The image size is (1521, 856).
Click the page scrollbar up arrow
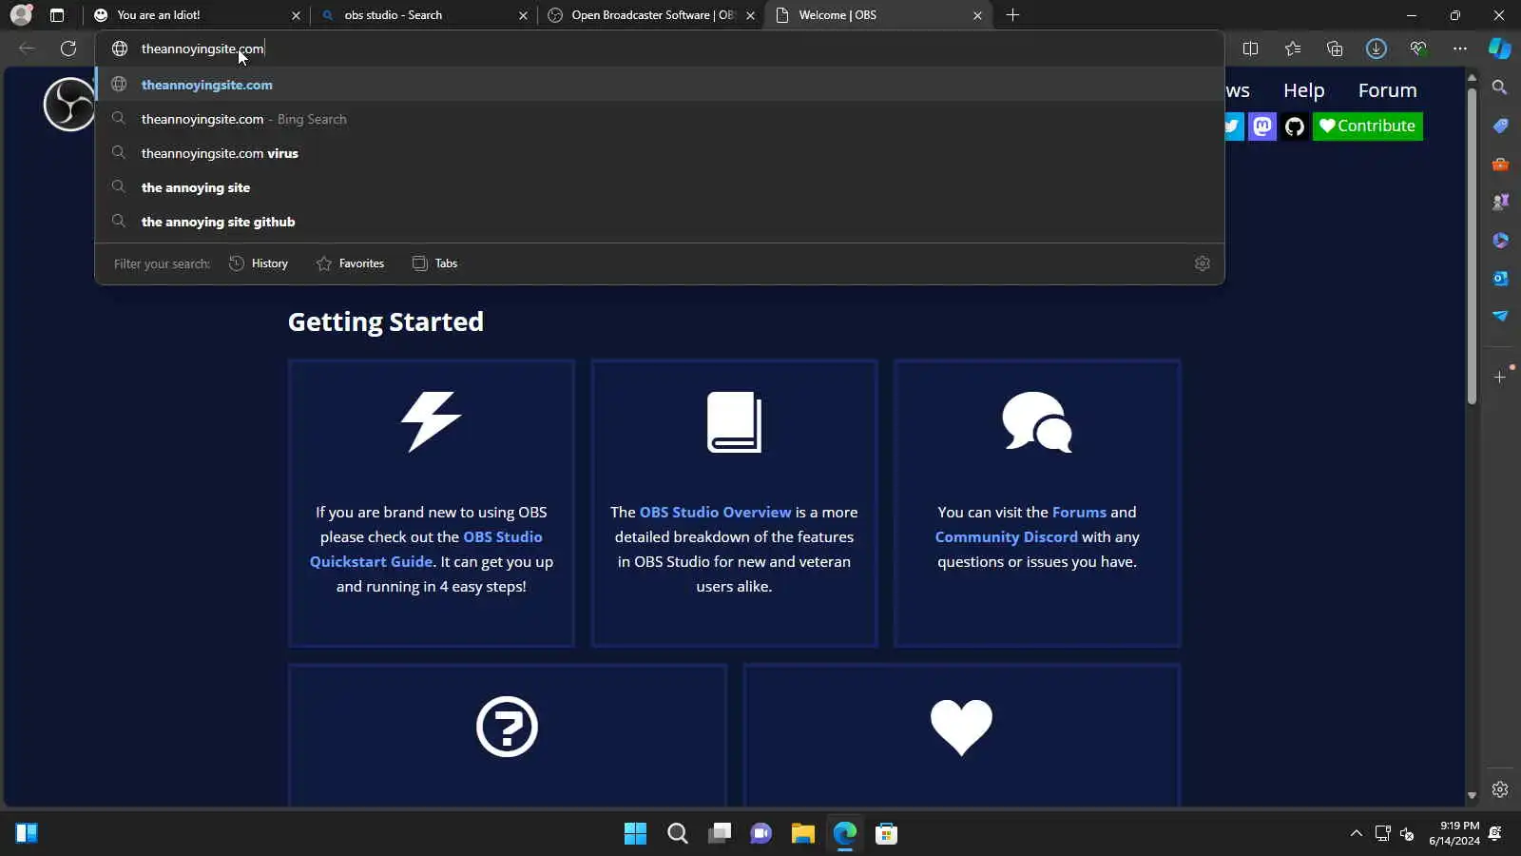pos(1472,78)
